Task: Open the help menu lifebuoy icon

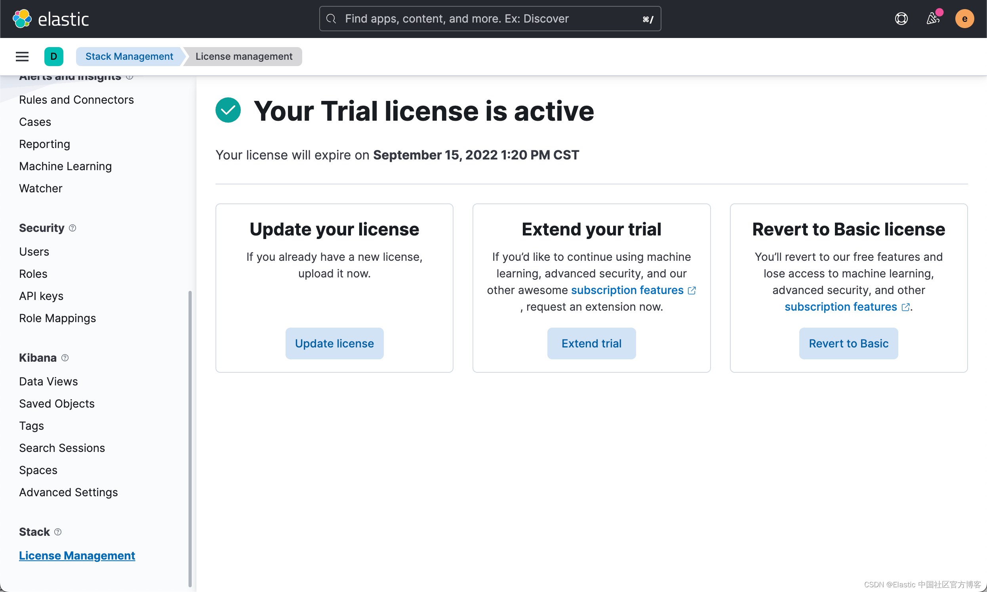Action: tap(901, 19)
